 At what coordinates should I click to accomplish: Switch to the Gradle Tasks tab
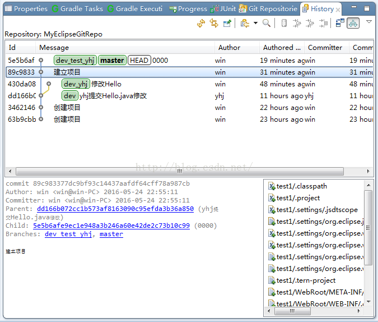coord(78,9)
